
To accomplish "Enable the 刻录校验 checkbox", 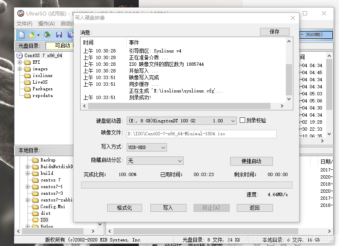I will click(242, 120).
